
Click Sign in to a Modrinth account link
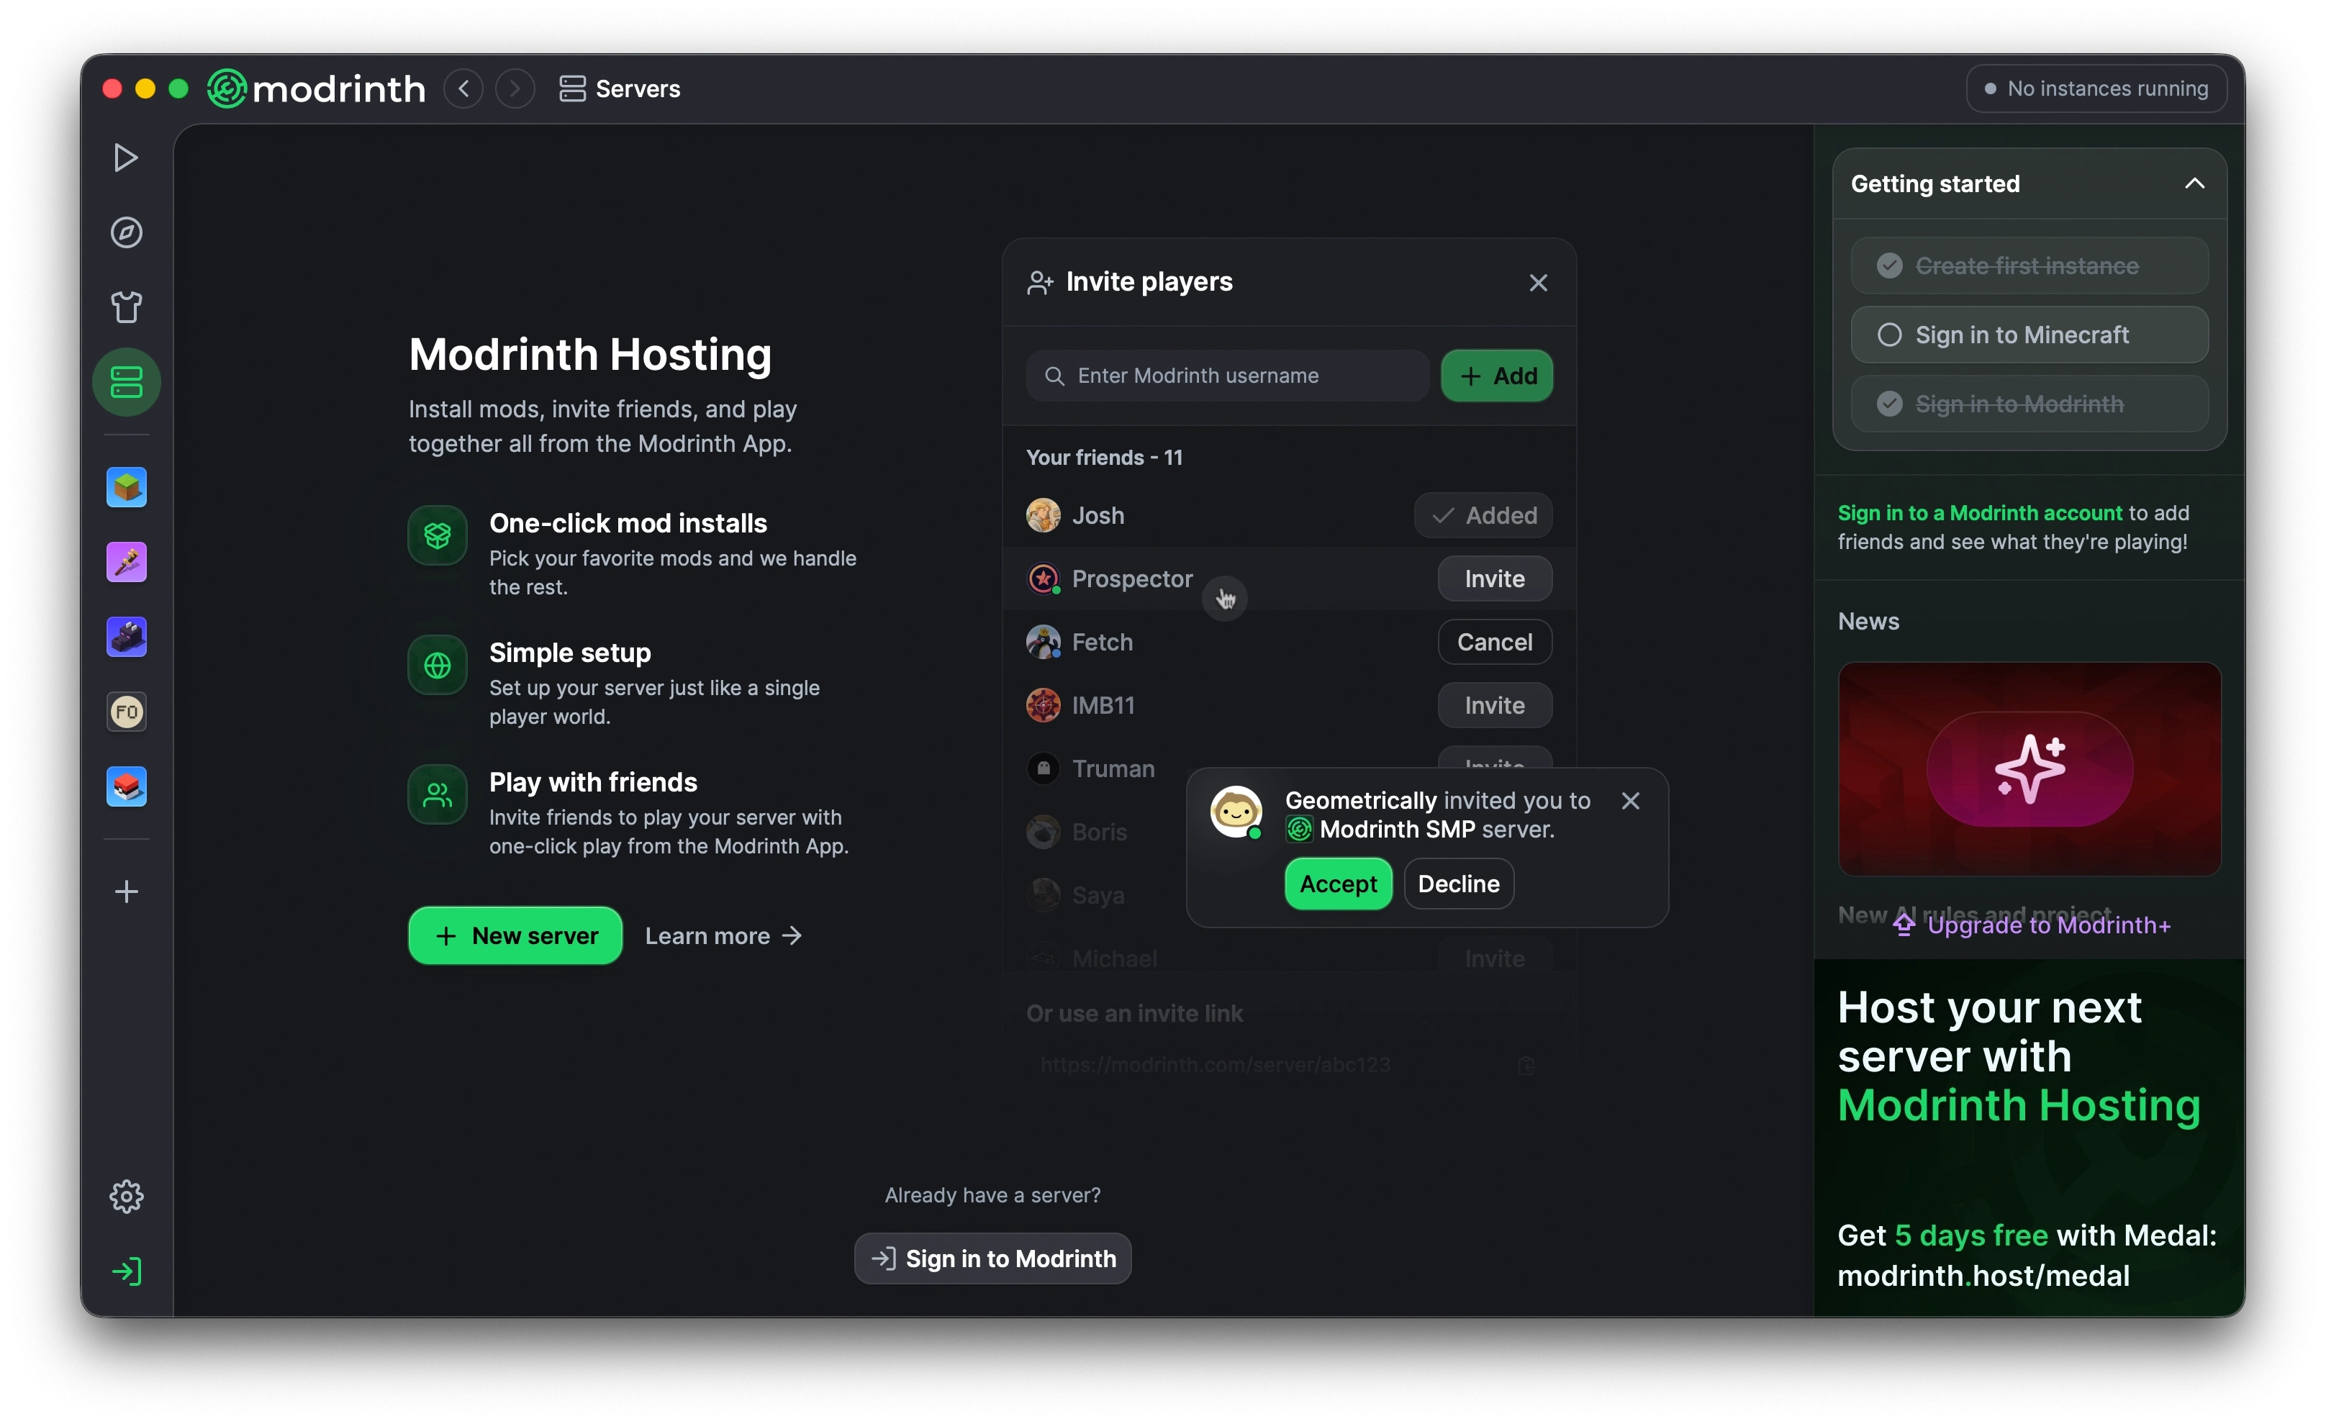pos(1980,512)
